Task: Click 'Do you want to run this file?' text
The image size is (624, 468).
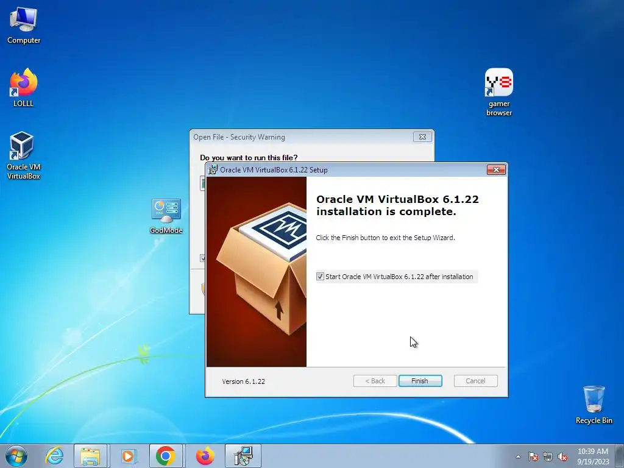Action: coord(249,158)
